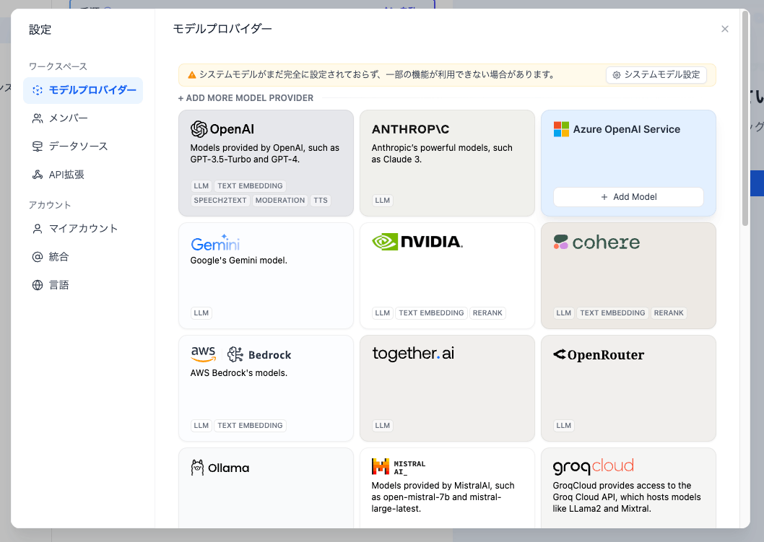
Task: Click the モデルプロバイダー sidebar icon
Action: [38, 90]
